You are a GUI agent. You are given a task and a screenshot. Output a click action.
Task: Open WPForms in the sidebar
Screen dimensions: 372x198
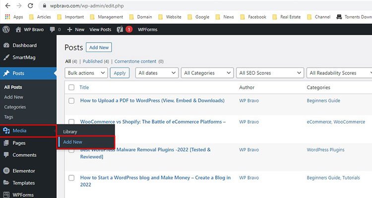(28, 195)
